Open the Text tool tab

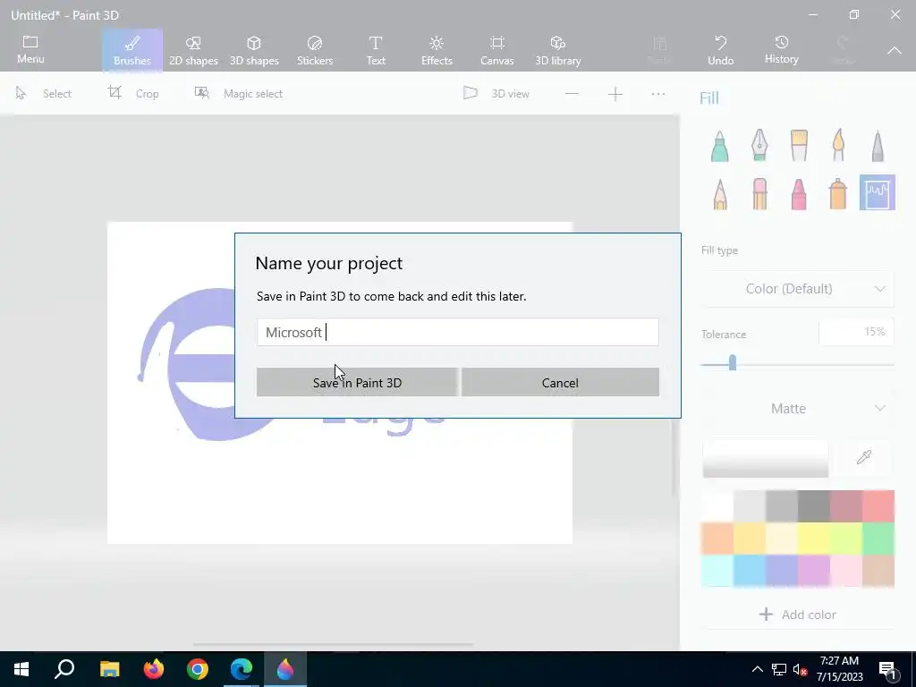376,50
